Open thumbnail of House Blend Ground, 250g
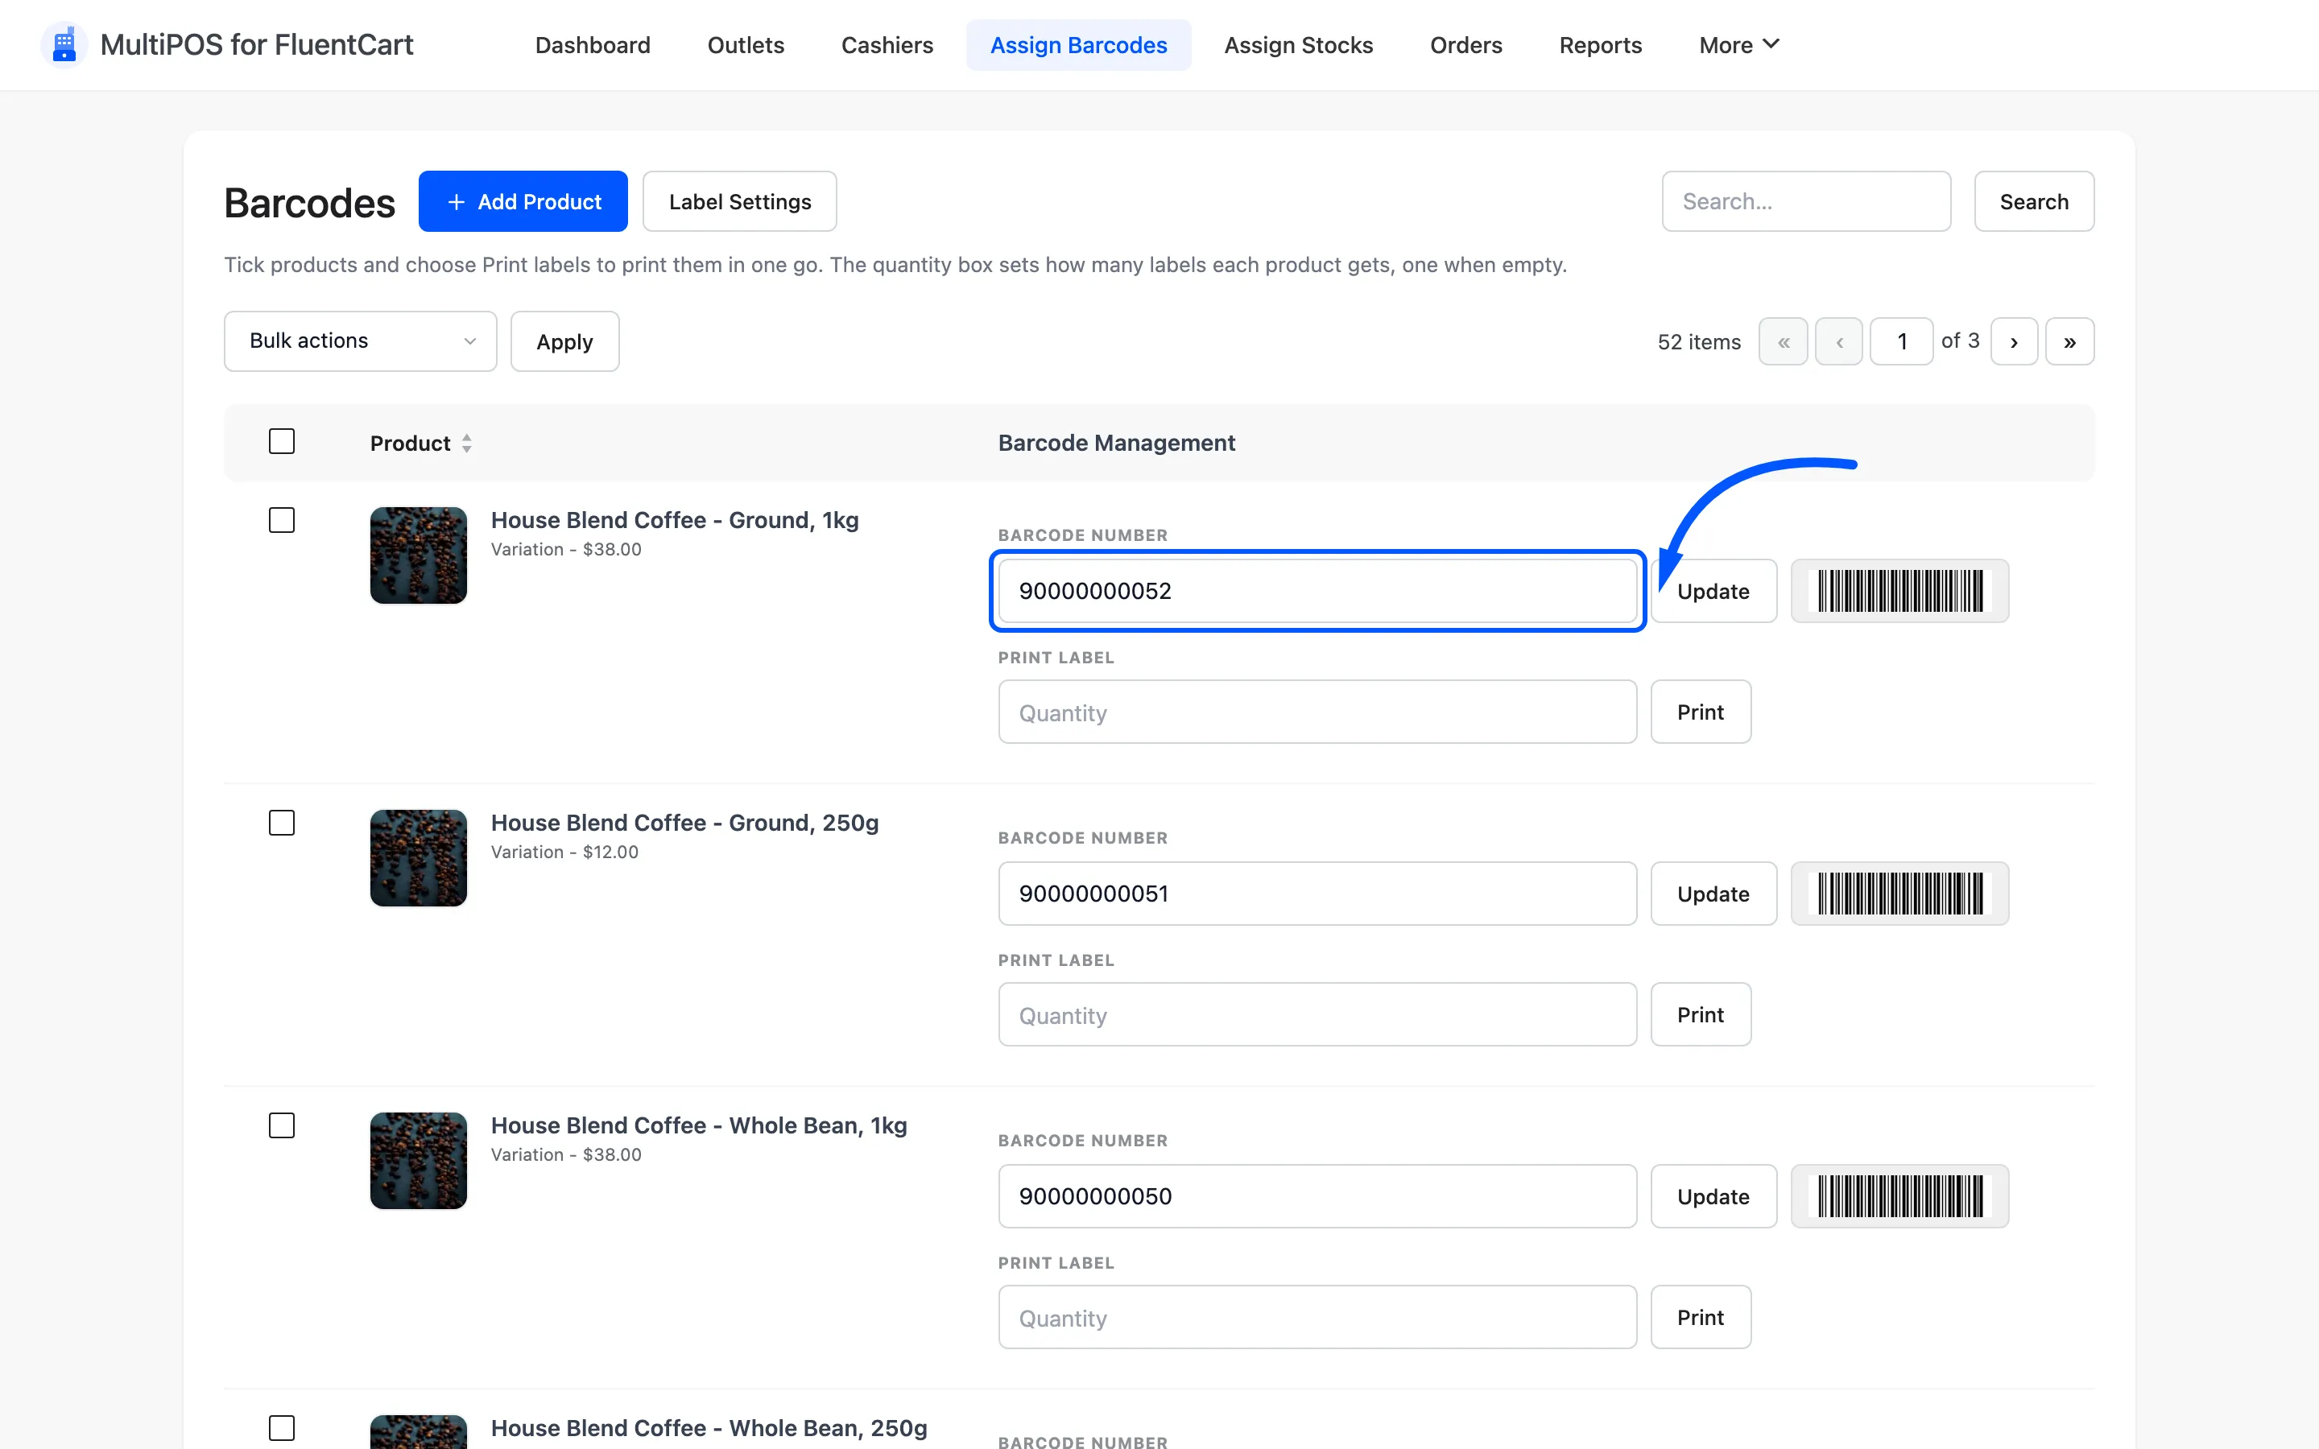The height and width of the screenshot is (1449, 2319). pyautogui.click(x=419, y=859)
